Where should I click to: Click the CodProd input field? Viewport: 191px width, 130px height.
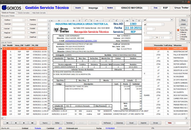pyautogui.click(x=19, y=37)
